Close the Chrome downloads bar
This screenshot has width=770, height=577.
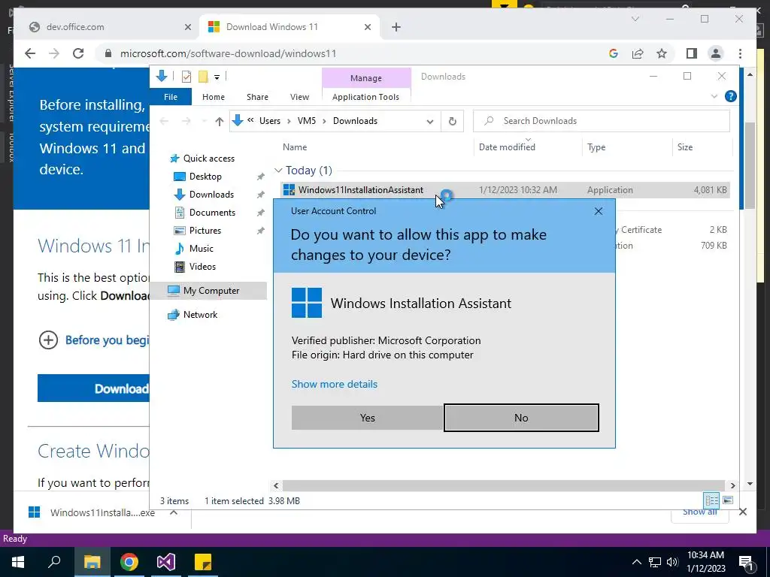pos(742,512)
